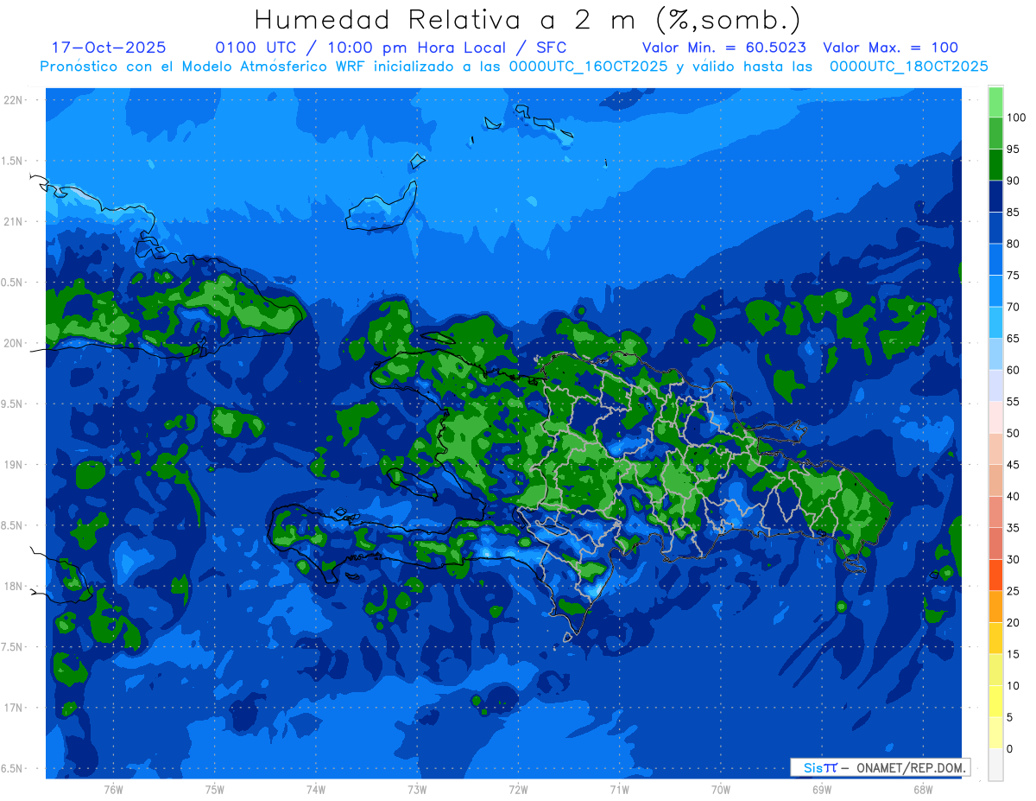Screen dimensions: 1036x801
Task: Click the '20N' latitude label
Action: [x=12, y=343]
